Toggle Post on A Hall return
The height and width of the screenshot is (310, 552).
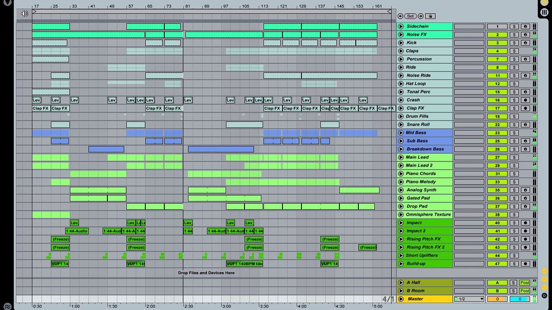[524, 282]
